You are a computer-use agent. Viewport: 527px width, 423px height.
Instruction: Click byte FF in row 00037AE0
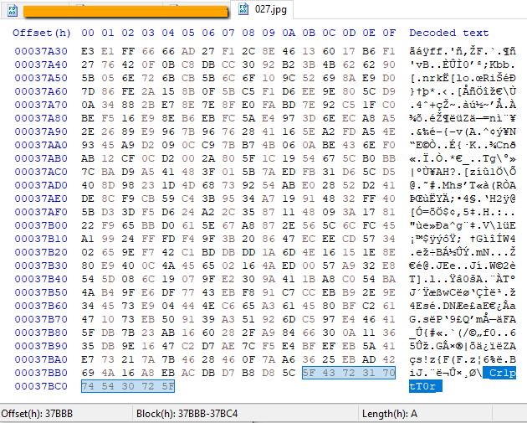click(x=369, y=199)
